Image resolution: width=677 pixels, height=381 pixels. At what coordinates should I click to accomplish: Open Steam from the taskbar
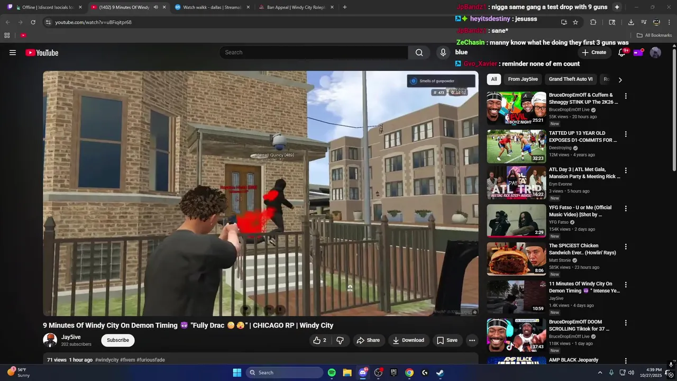[440, 373]
